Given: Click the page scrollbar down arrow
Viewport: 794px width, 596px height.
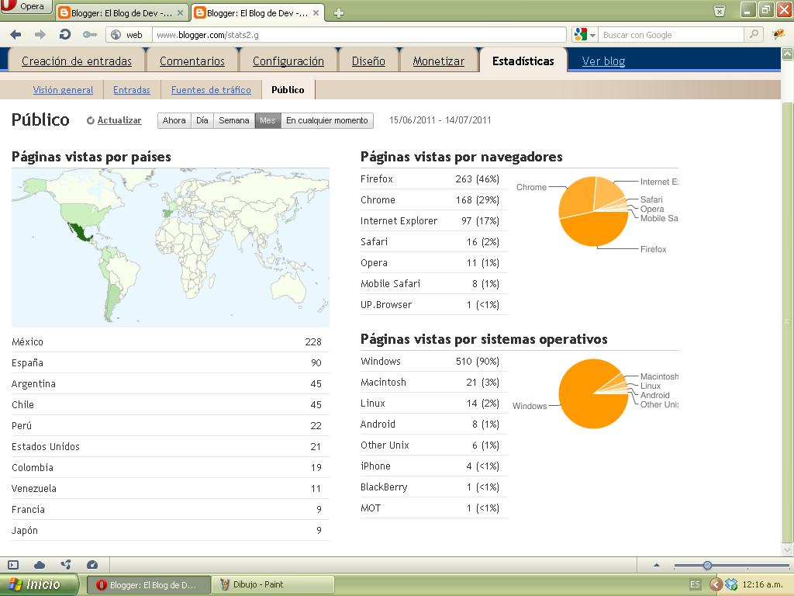Looking at the screenshot, I should pyautogui.click(x=788, y=549).
